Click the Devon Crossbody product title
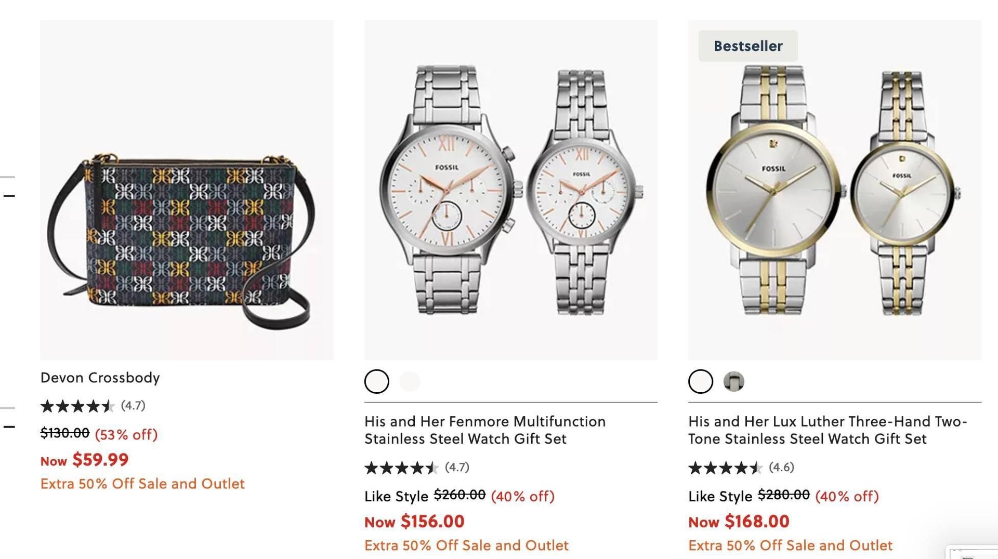Viewport: 998px width, 559px height. 100,378
